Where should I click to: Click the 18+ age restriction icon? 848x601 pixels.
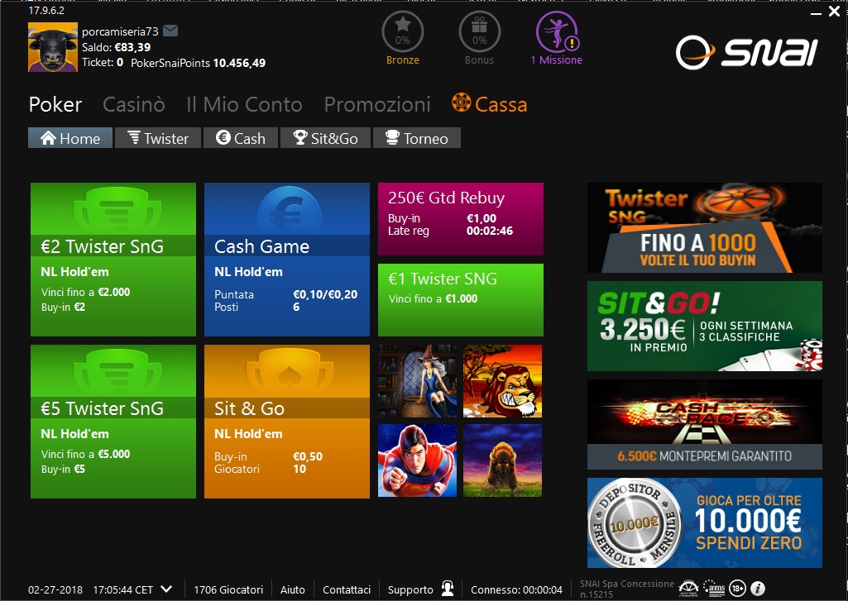point(737,589)
